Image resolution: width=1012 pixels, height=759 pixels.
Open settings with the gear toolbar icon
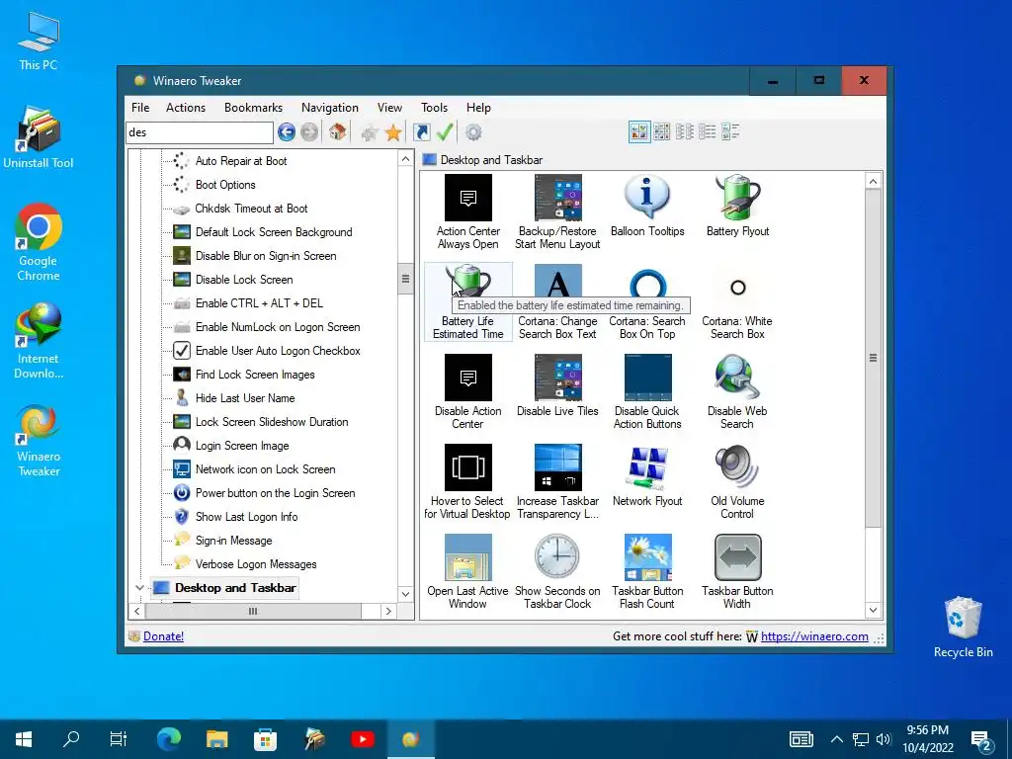[473, 132]
